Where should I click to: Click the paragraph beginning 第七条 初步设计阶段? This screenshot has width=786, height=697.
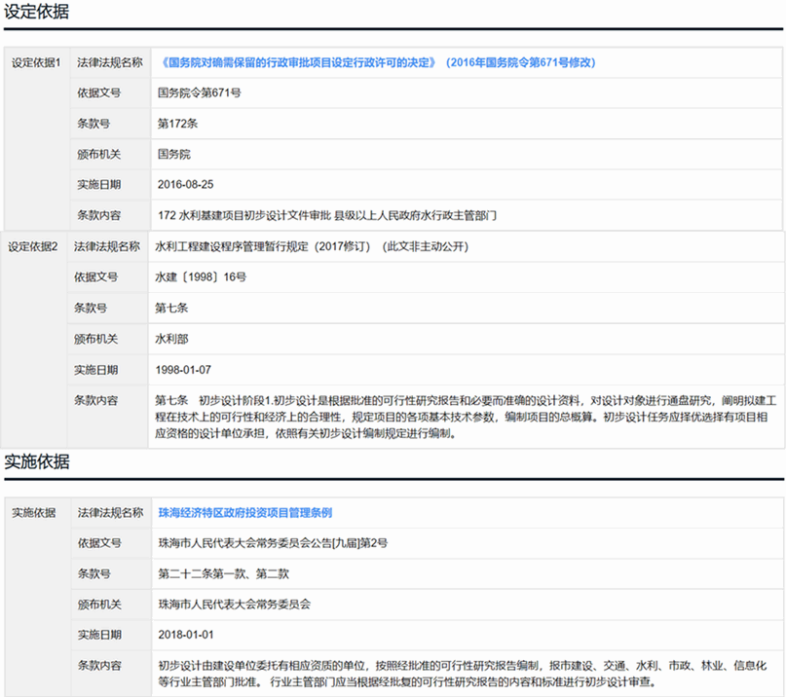(466, 417)
